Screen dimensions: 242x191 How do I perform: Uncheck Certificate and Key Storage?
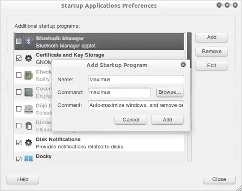[19, 58]
